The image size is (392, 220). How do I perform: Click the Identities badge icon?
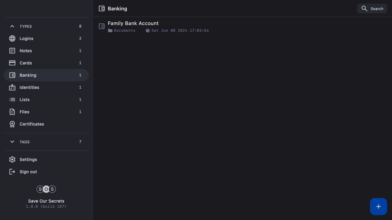click(x=12, y=87)
